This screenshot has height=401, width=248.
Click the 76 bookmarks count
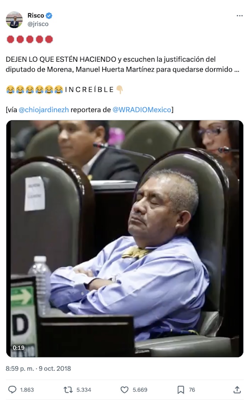point(192,390)
